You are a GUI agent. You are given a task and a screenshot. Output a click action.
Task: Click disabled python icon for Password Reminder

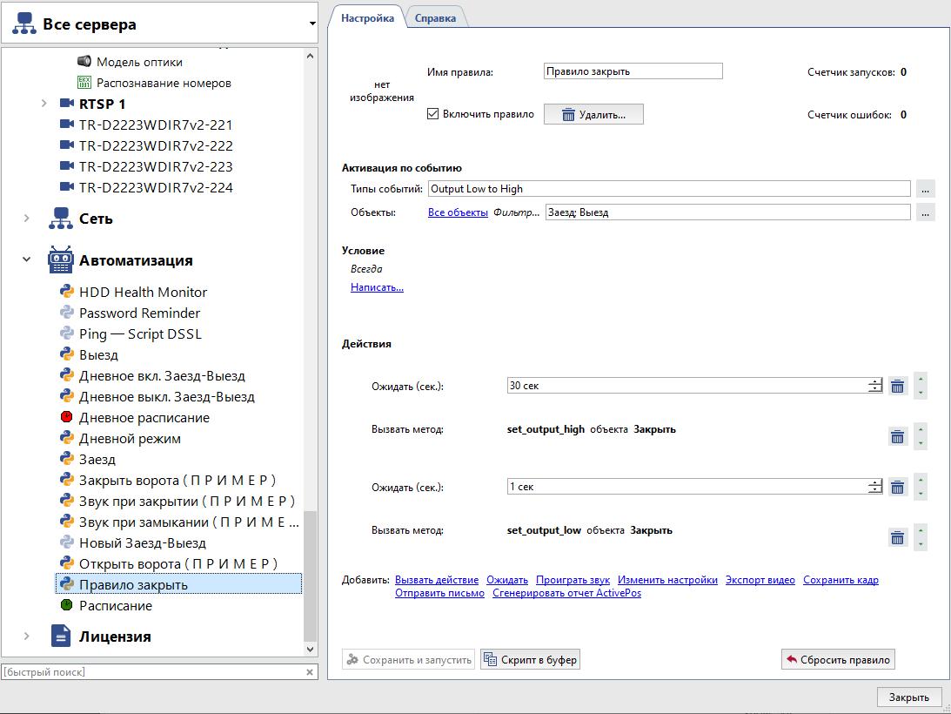(67, 313)
